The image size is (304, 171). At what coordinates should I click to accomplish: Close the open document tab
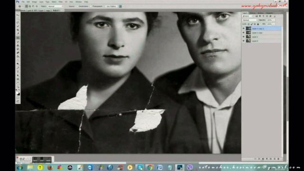(63, 10)
